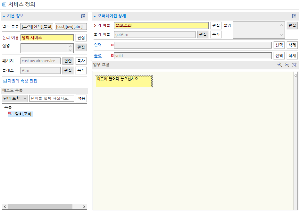
Task: Collapse the 오퍼레이션 상세 section triangle
Action: pyautogui.click(x=94, y=15)
